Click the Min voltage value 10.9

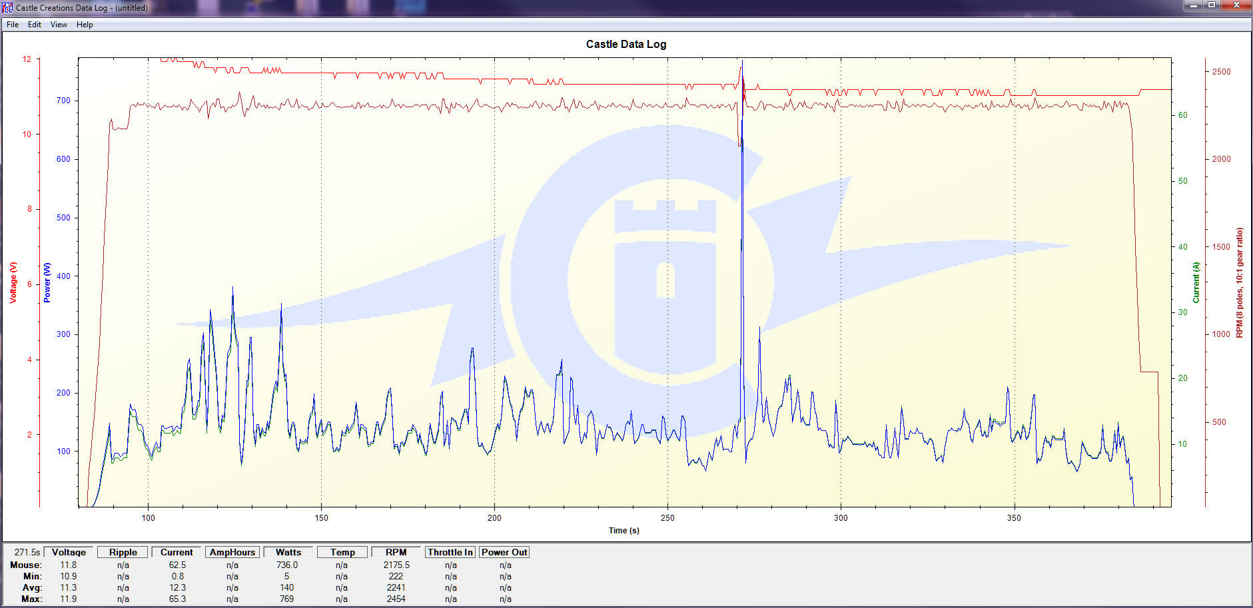[x=69, y=576]
